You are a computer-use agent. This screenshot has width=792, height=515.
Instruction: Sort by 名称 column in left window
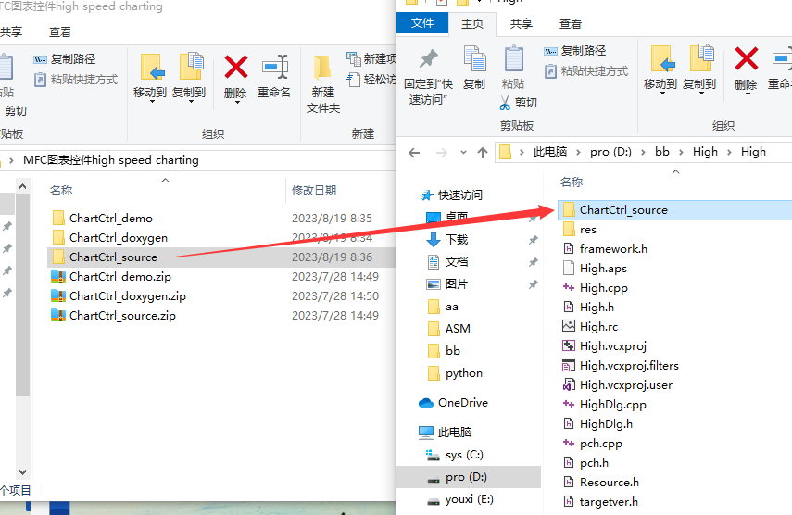[61, 191]
